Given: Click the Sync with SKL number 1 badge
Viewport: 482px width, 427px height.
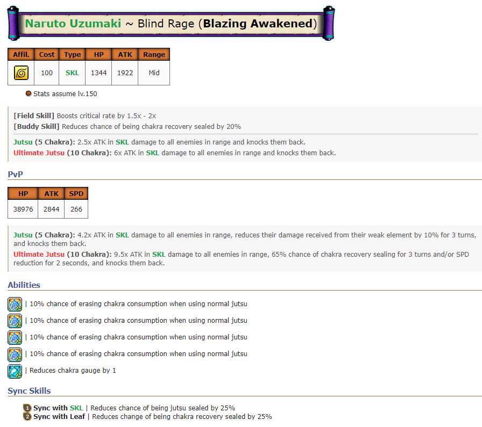Looking at the screenshot, I should click(x=27, y=408).
